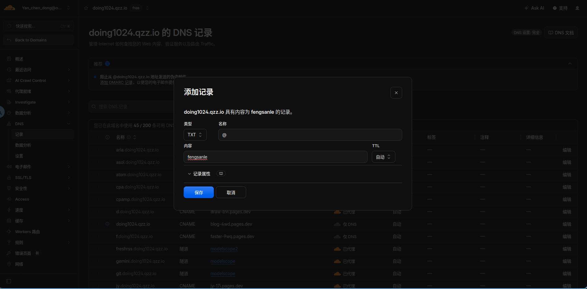Open the domain switcher chevron beside free
587x289 pixels.
tap(147, 8)
